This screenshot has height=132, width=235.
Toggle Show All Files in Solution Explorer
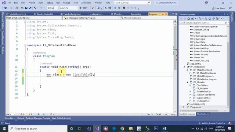tap(217, 19)
